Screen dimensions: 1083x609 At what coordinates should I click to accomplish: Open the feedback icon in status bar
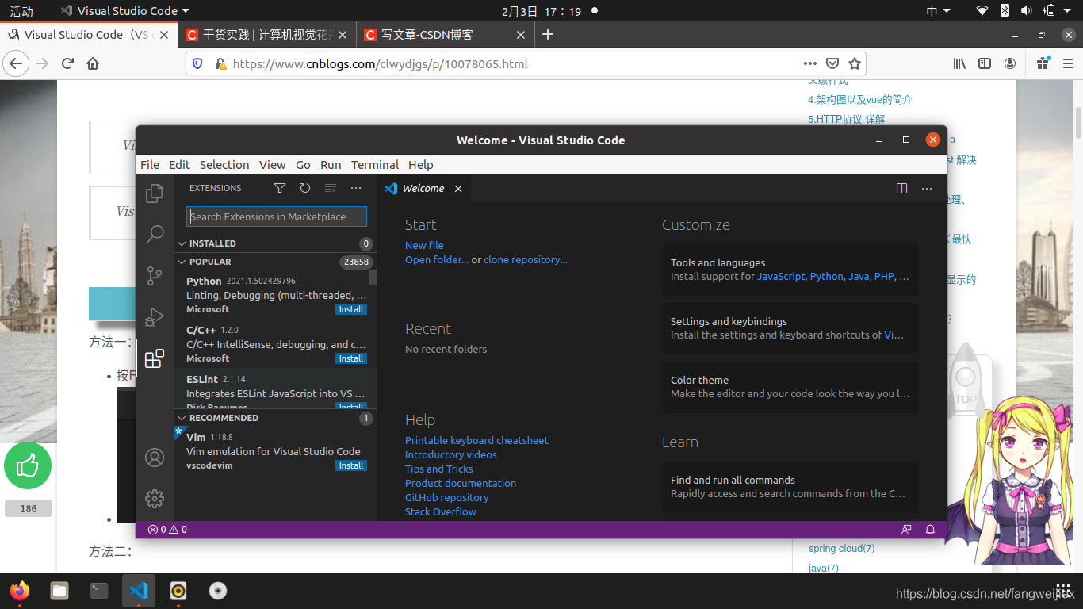pos(906,529)
